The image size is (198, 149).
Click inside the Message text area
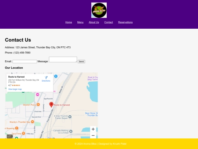63,60
